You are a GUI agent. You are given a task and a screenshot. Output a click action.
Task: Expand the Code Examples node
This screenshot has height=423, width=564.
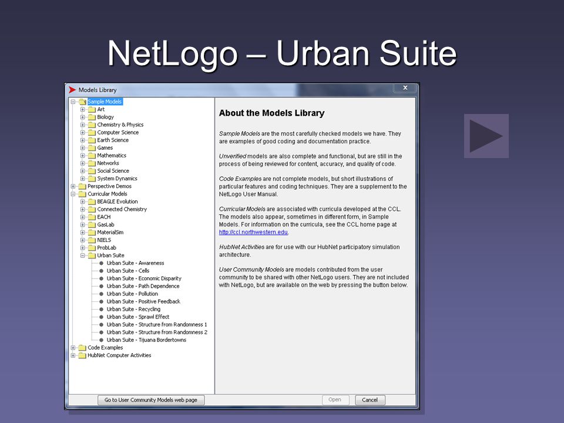pyautogui.click(x=73, y=348)
